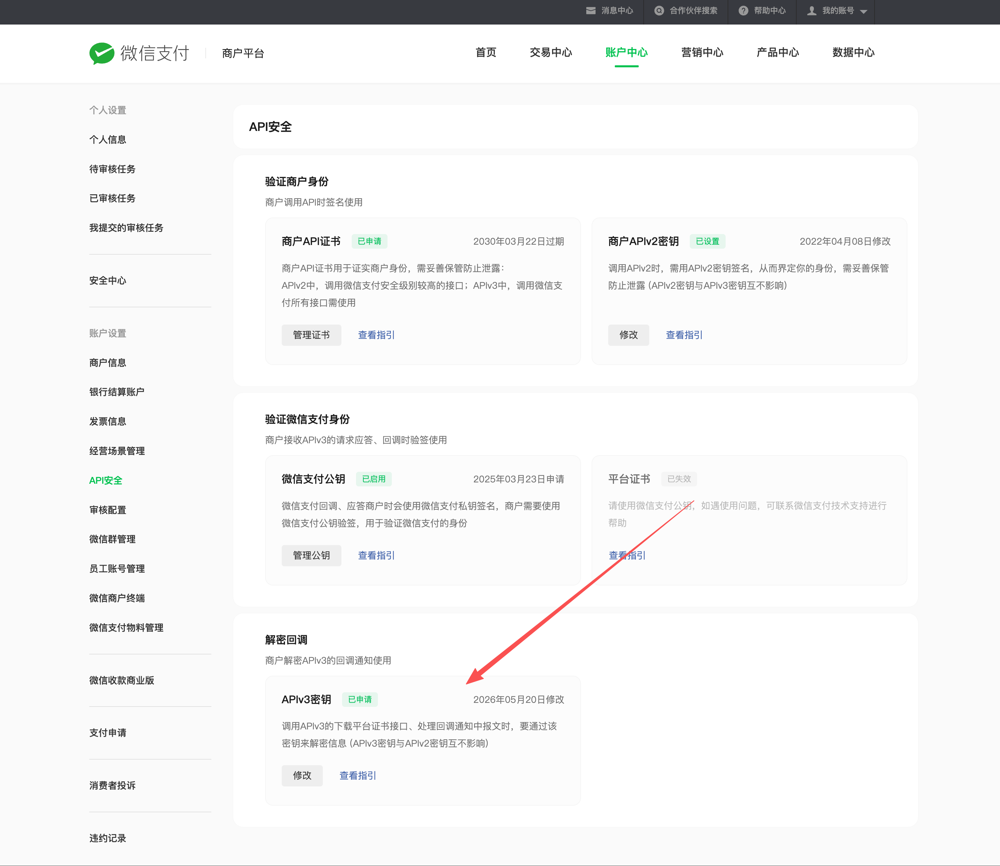Open 消费者投诉 sidebar item
1000x866 pixels.
point(113,786)
